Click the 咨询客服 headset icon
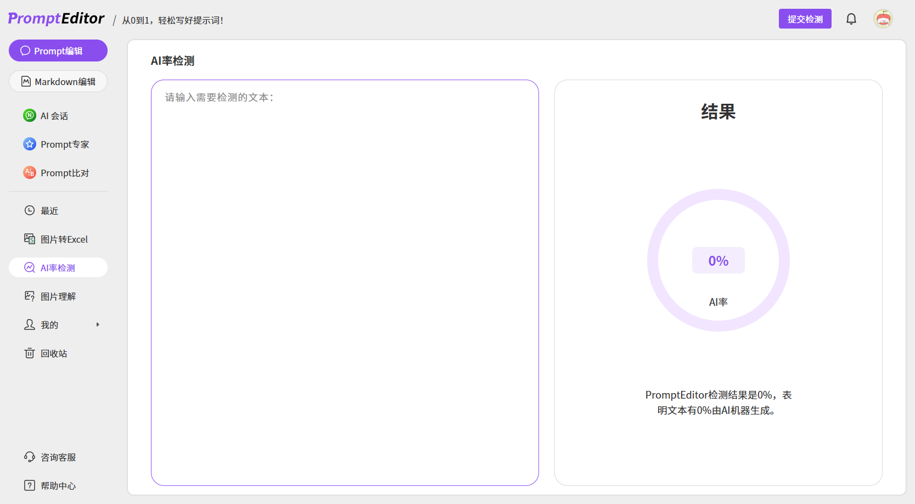This screenshot has width=915, height=504. [30, 457]
